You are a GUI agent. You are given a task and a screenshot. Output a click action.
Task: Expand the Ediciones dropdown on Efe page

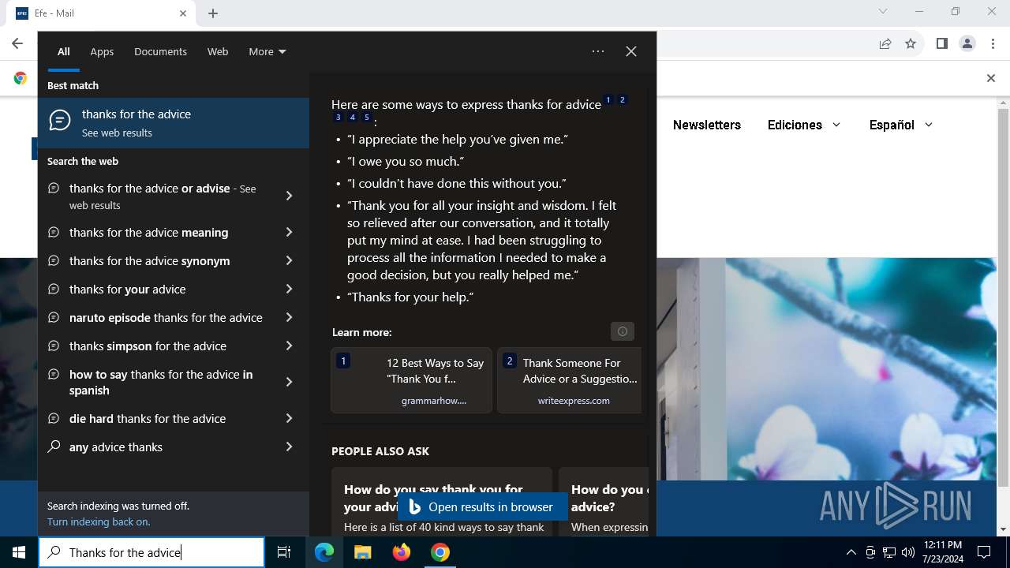point(804,125)
